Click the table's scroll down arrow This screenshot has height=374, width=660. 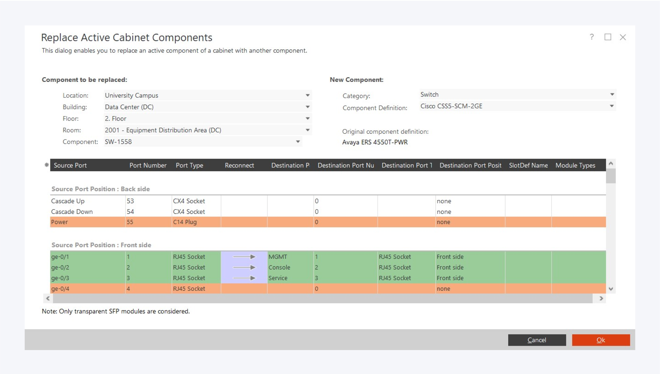tap(611, 289)
